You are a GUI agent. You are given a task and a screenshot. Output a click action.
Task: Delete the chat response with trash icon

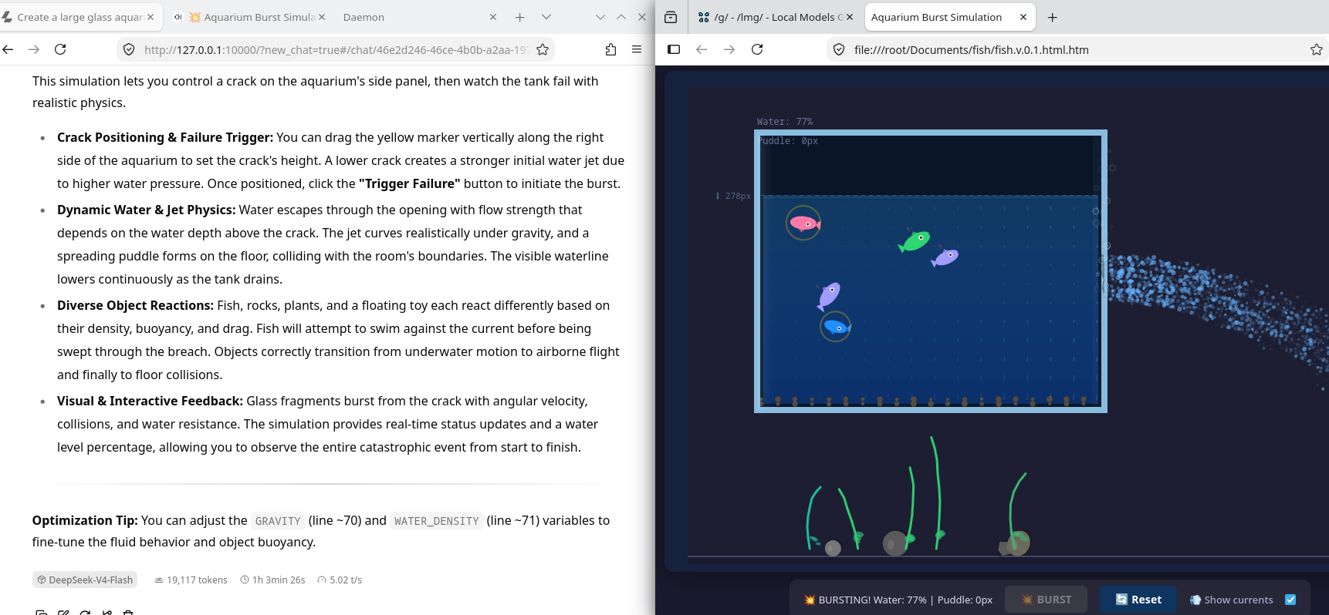128,613
